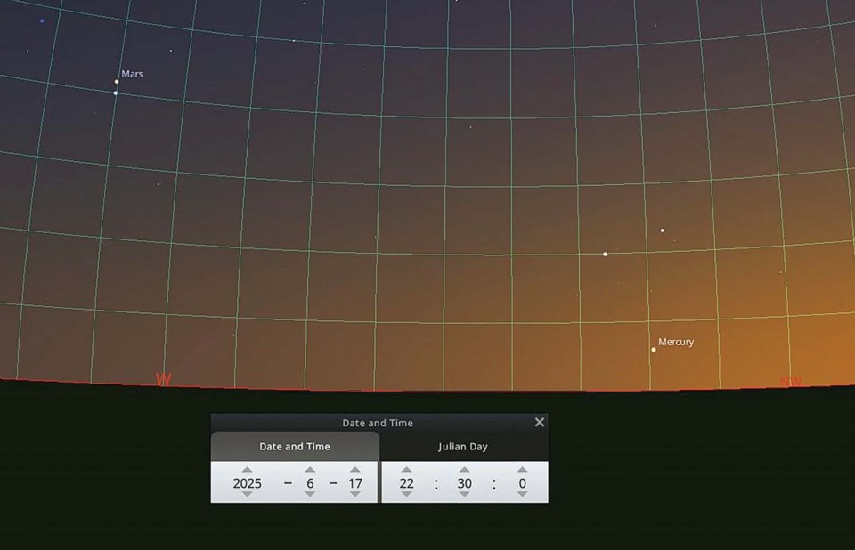This screenshot has width=855, height=550.
Task: Click the Mercury label text
Action: 676,342
